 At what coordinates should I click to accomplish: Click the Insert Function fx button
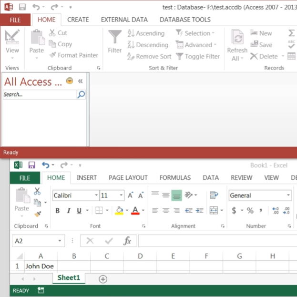click(127, 241)
